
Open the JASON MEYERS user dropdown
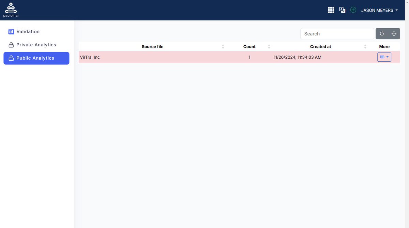coord(379,10)
